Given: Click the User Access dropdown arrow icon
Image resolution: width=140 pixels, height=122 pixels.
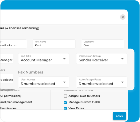Looking at the screenshot, I should point(64,82).
